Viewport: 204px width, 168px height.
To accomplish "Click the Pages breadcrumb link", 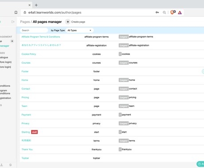I will click(x=25, y=22).
